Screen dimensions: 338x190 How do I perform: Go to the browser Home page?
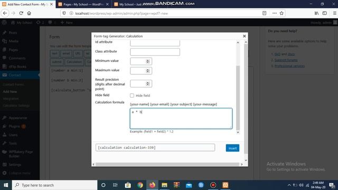[x=29, y=13]
